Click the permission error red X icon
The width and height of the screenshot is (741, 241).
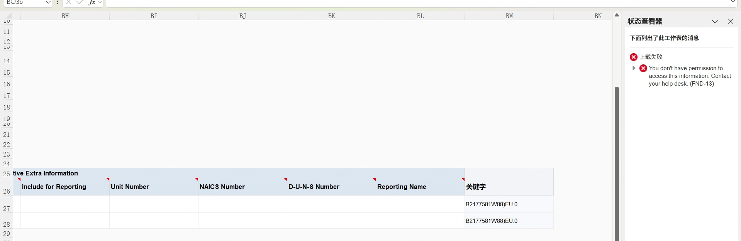pos(643,68)
